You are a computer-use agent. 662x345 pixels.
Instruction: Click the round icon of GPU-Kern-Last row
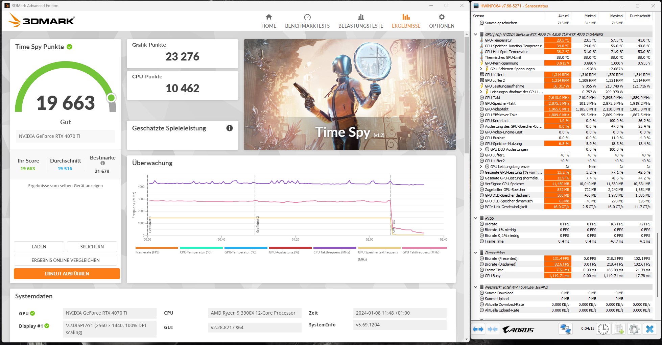(482, 121)
